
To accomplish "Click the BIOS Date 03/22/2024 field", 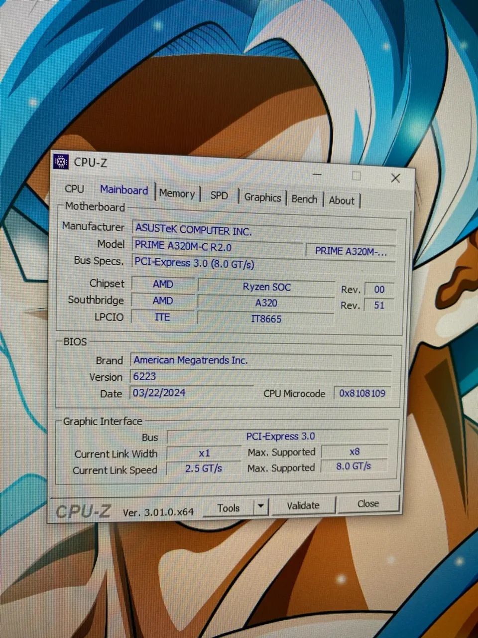I will tap(192, 393).
